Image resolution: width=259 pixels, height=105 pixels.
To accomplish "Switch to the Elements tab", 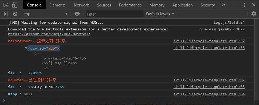I will point(58,5).
